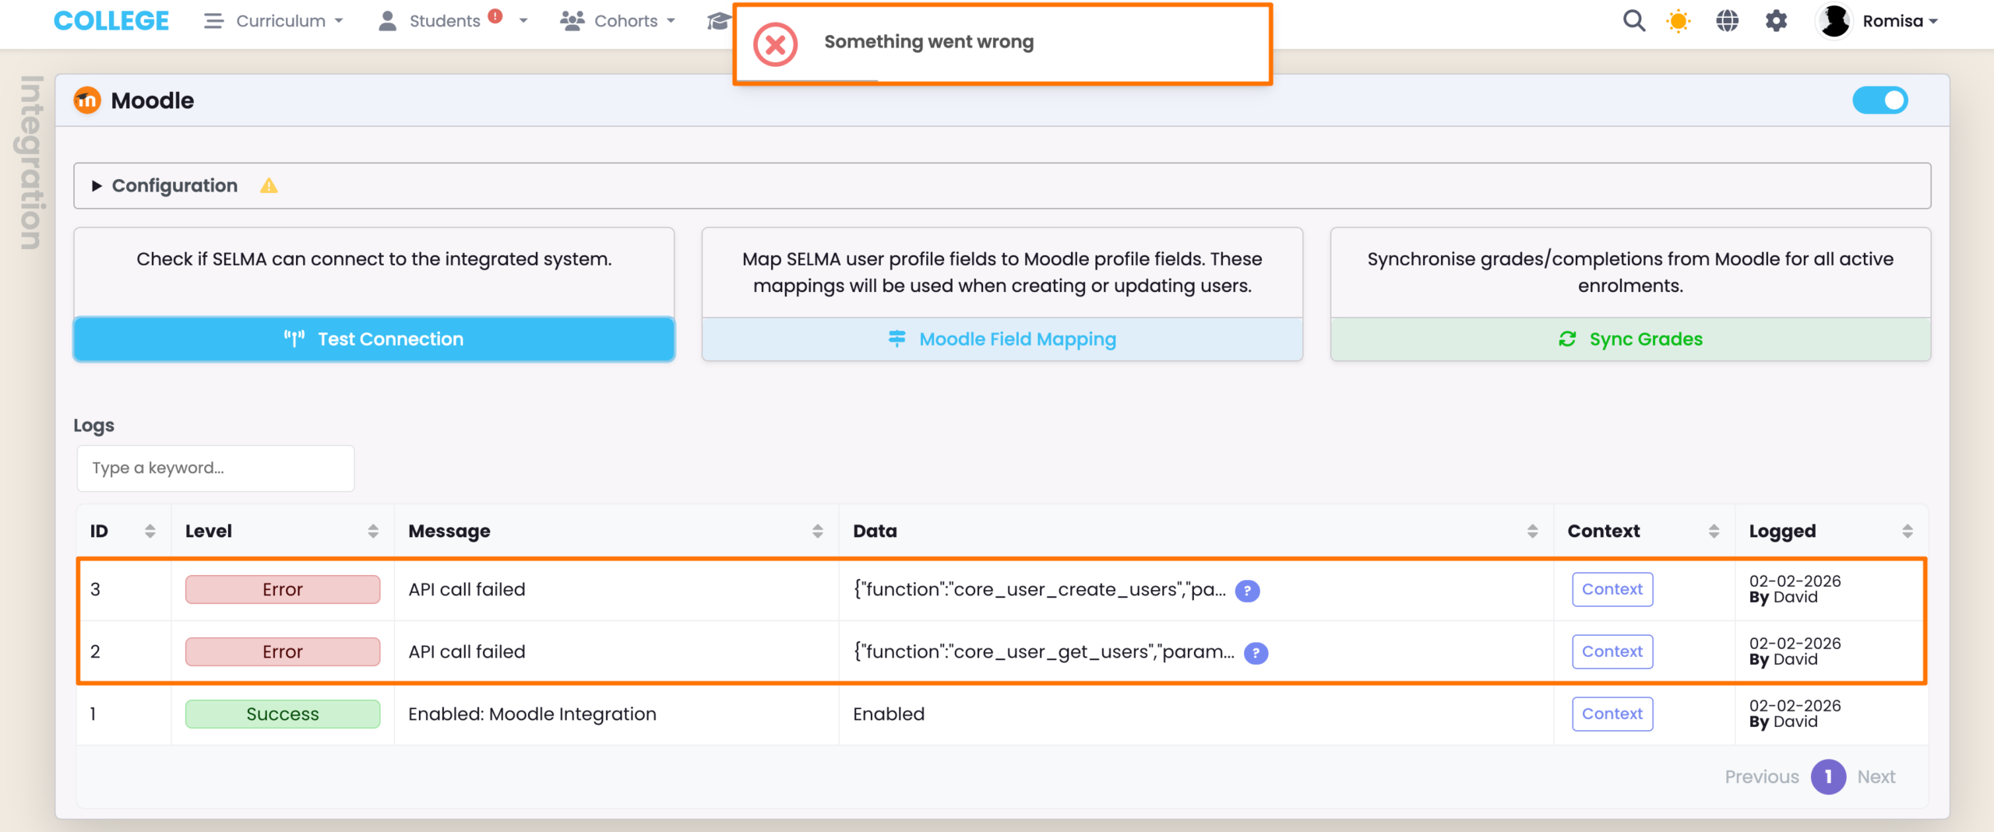Click the Sync Grades button
1994x832 pixels.
1630,339
